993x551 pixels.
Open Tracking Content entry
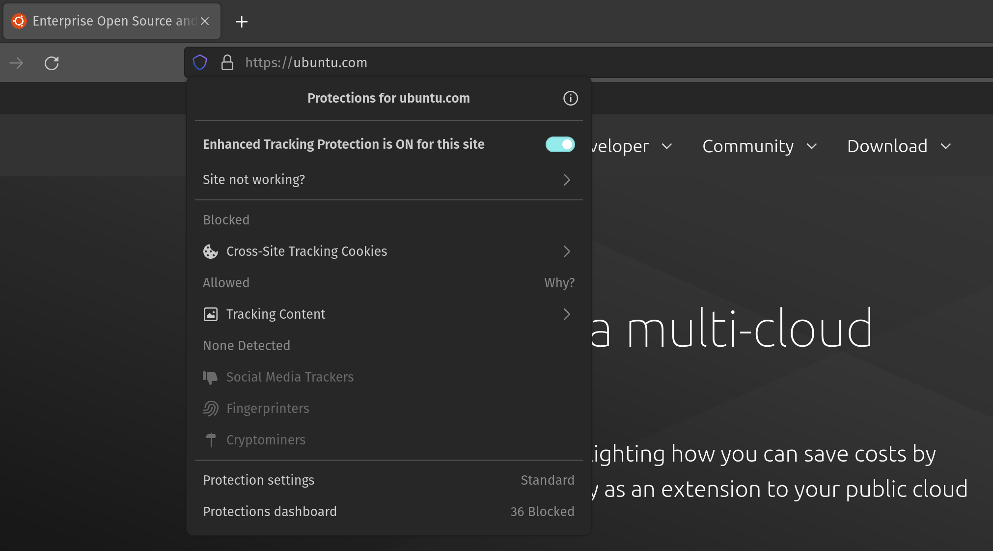pos(388,314)
